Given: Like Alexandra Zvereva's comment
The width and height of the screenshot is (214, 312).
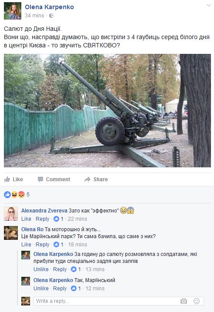Looking at the screenshot, I should (26, 219).
